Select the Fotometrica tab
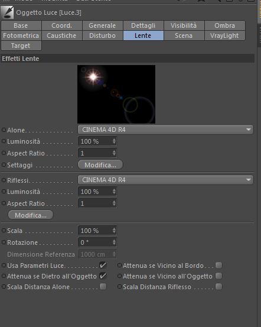This screenshot has width=261, height=327. click(21, 35)
